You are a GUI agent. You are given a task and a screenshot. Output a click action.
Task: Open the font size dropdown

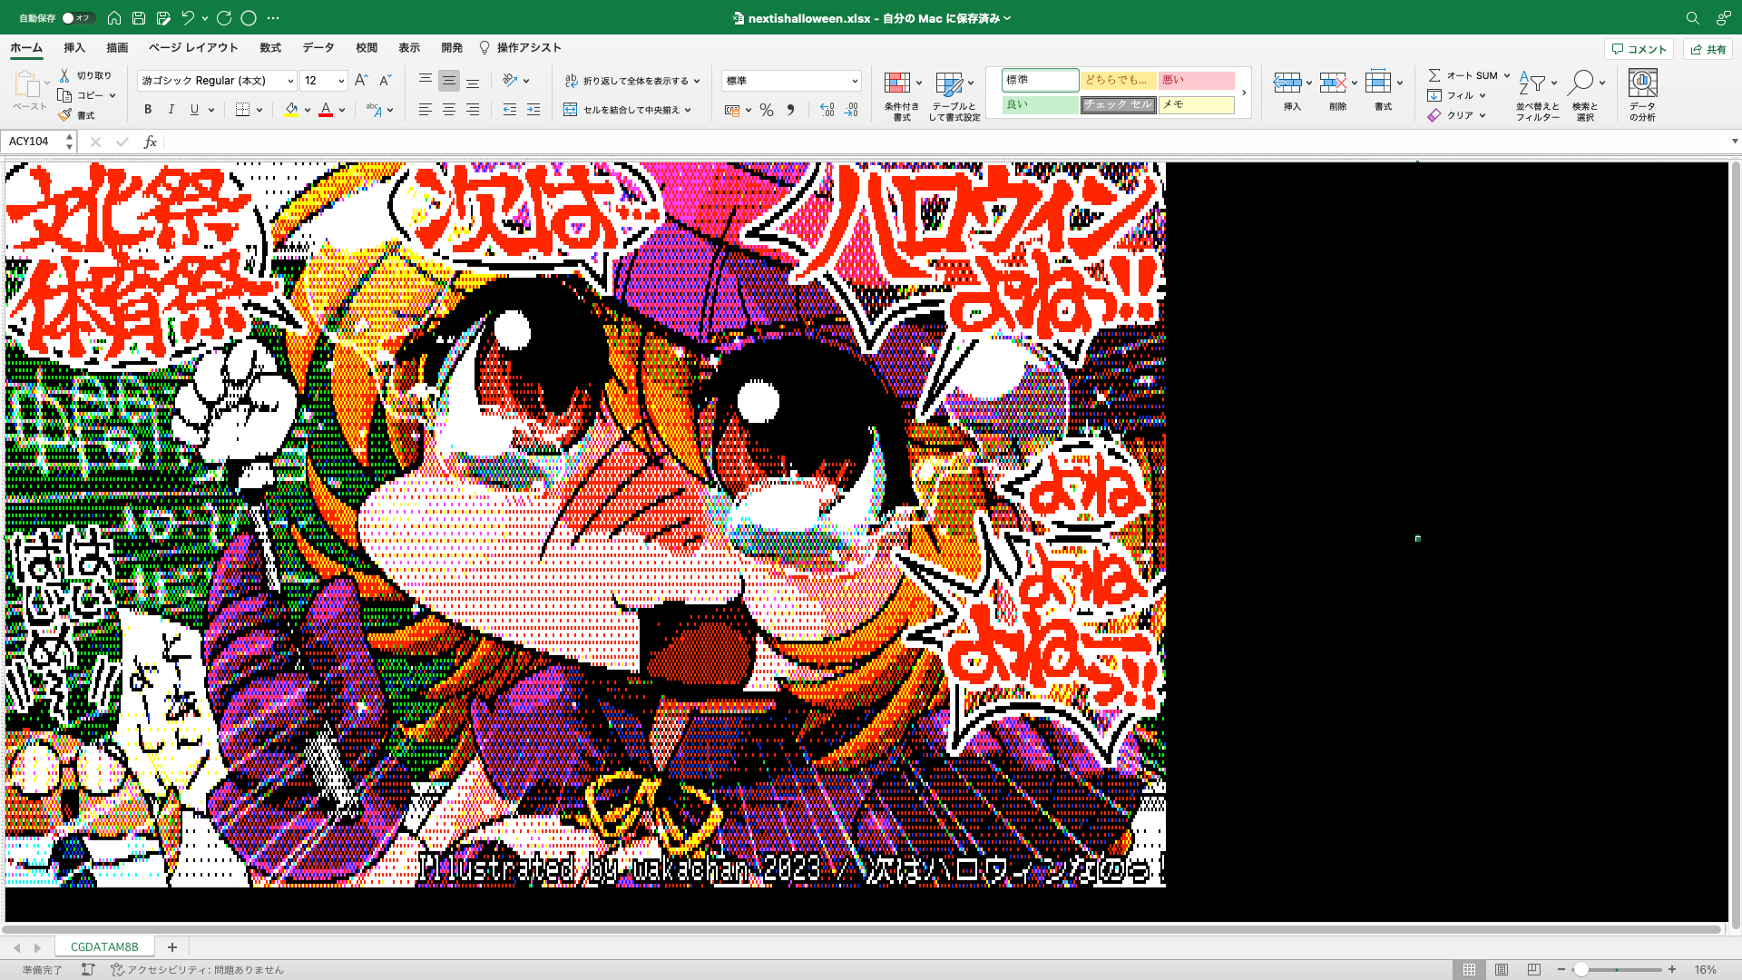341,81
